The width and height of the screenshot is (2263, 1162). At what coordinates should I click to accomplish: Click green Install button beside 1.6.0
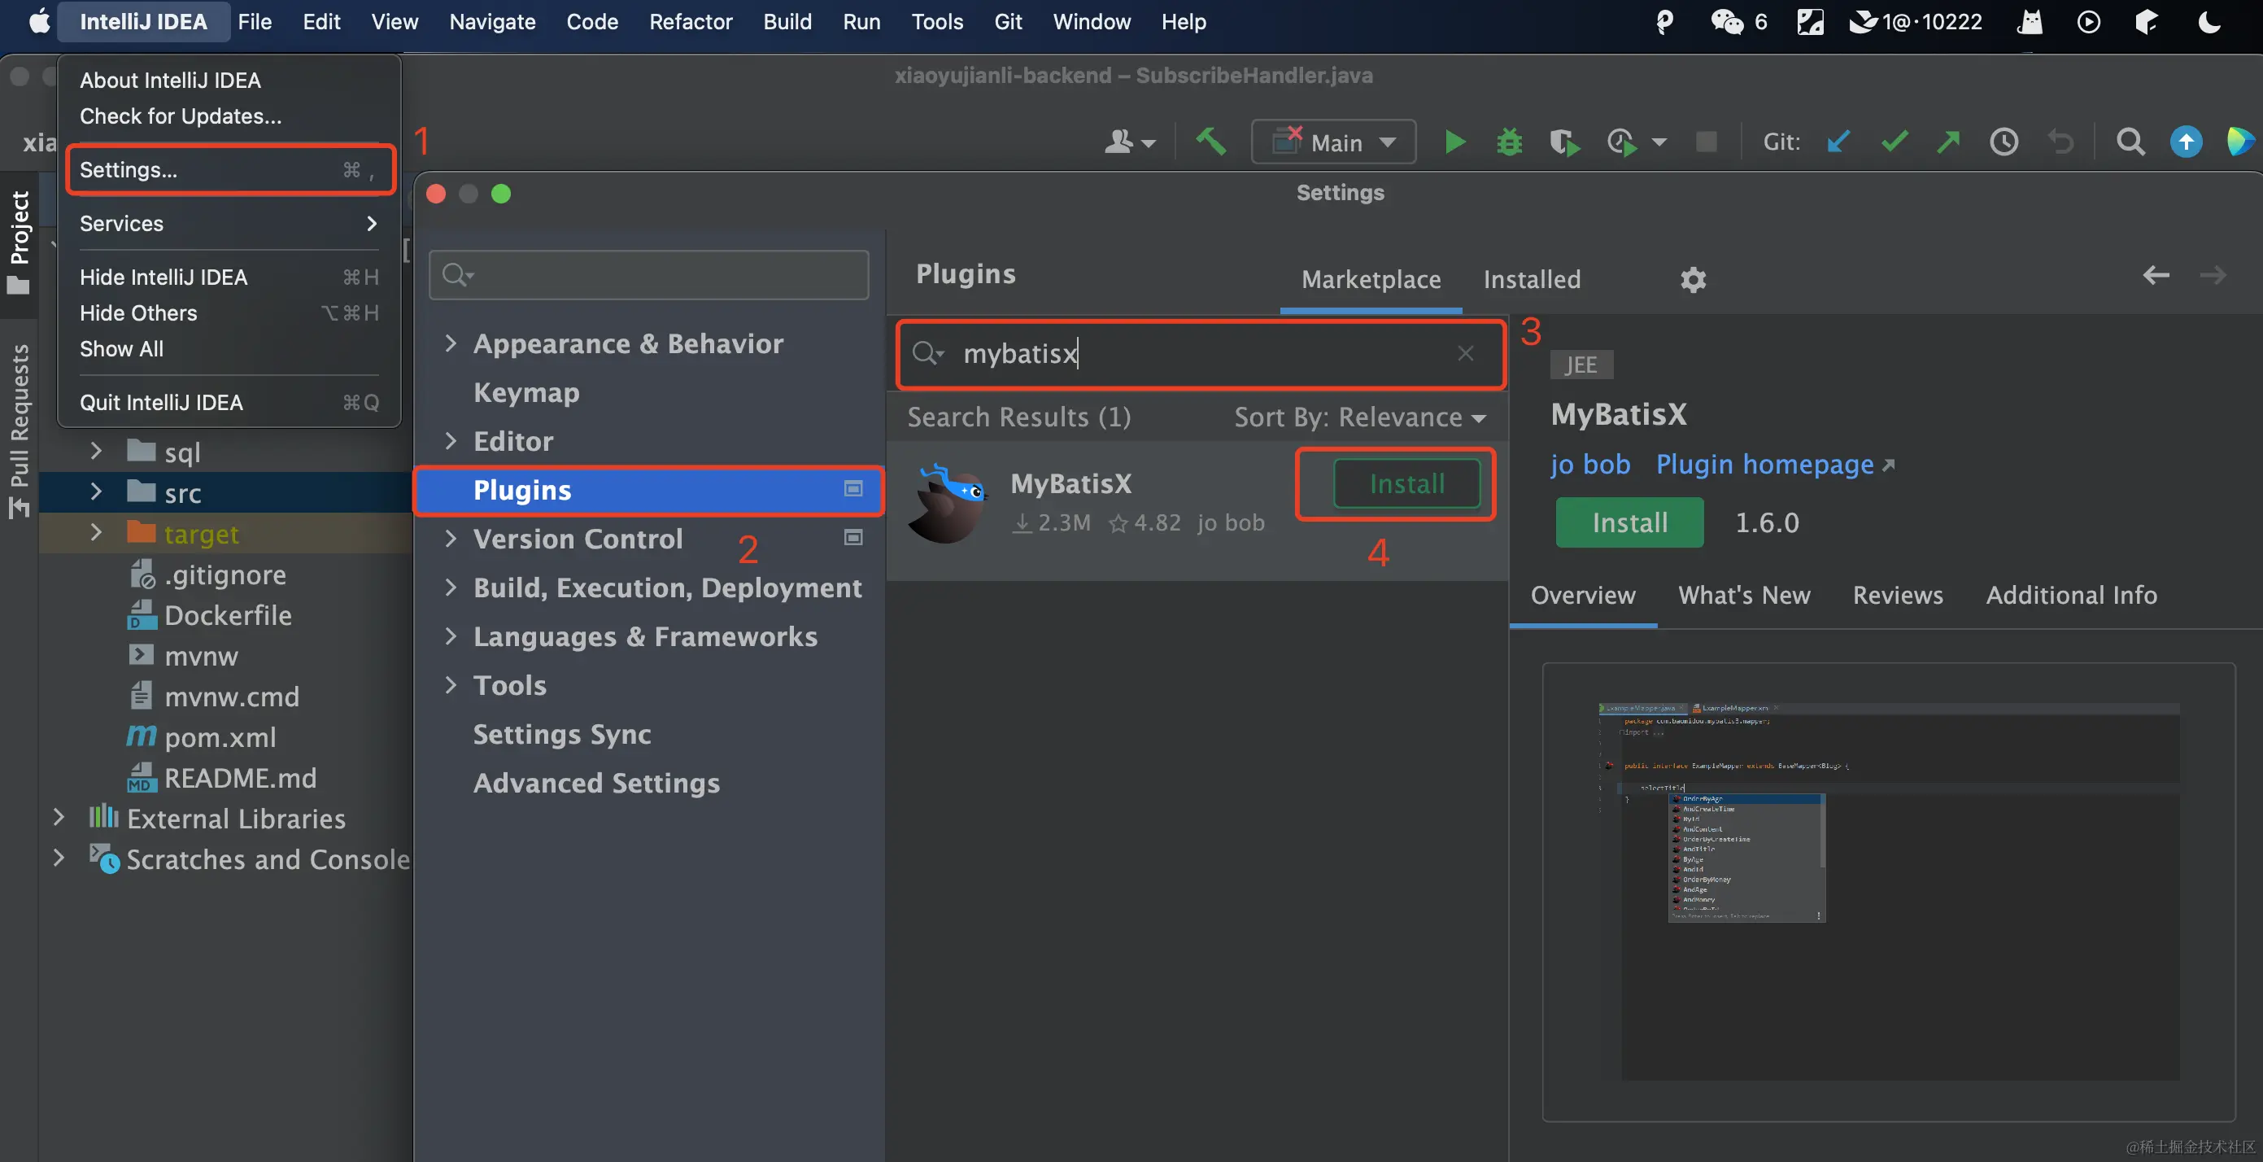[x=1629, y=523]
